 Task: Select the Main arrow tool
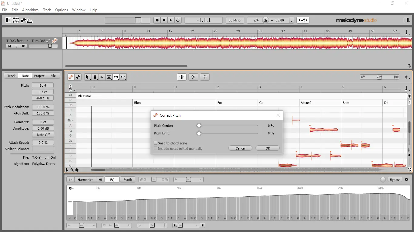click(88, 77)
